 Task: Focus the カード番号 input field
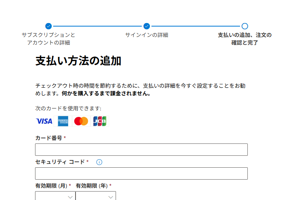pos(141,150)
